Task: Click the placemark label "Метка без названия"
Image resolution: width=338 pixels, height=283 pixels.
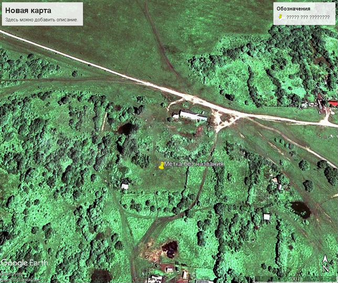Action: pos(194,164)
